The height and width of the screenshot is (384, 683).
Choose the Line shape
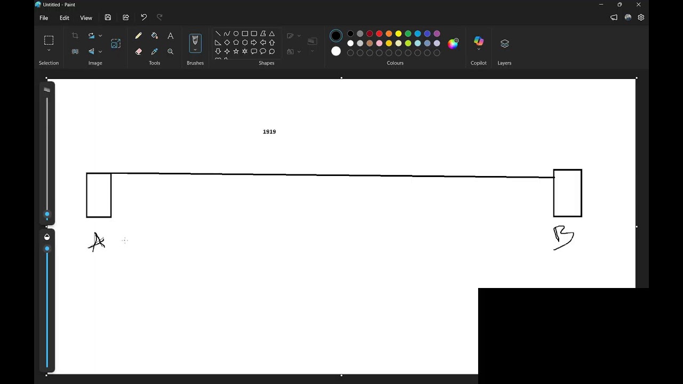218,34
